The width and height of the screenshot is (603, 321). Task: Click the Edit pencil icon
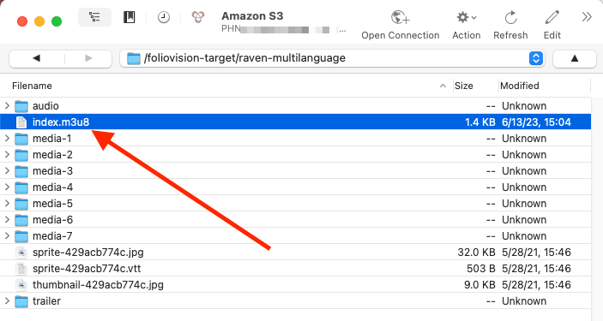tap(552, 18)
